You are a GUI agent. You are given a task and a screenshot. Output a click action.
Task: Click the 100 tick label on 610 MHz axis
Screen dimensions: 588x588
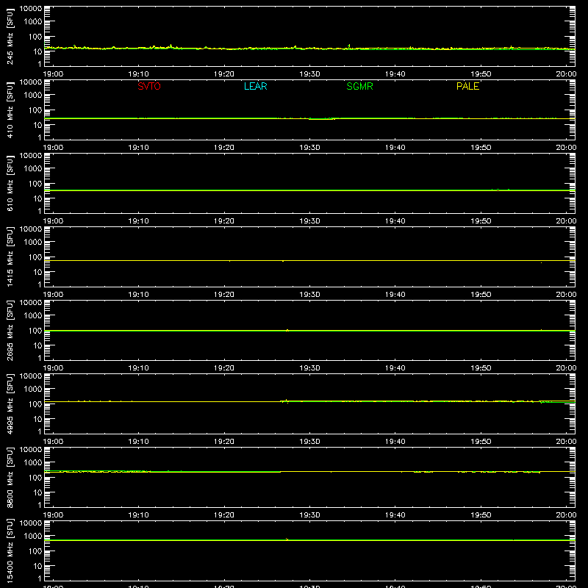coord(35,184)
